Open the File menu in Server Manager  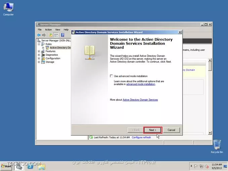[x=40, y=30]
